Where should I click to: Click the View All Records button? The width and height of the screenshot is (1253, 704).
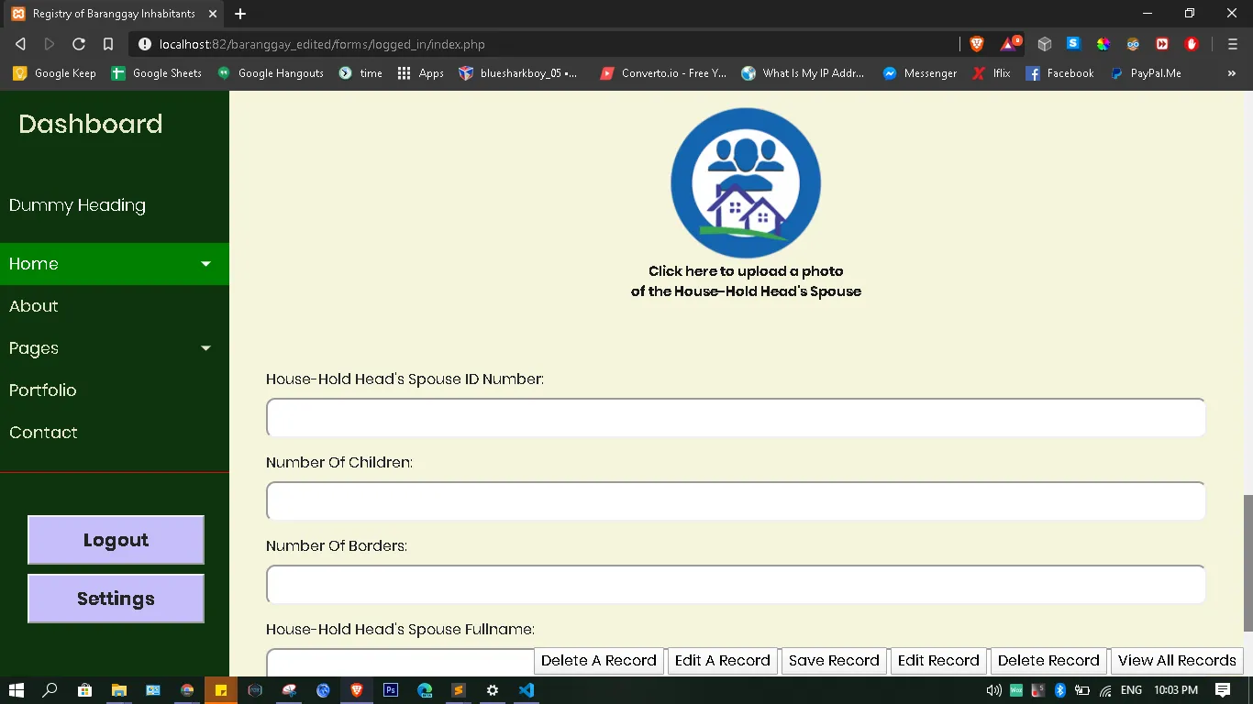(x=1177, y=660)
